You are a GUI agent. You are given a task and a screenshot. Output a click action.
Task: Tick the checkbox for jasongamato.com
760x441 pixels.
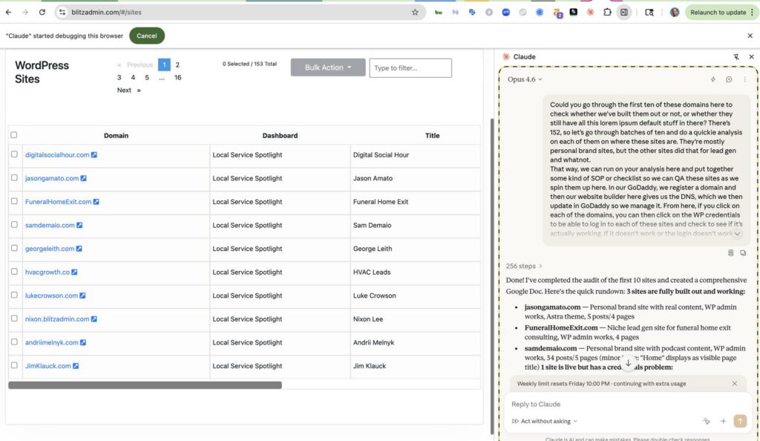[14, 178]
